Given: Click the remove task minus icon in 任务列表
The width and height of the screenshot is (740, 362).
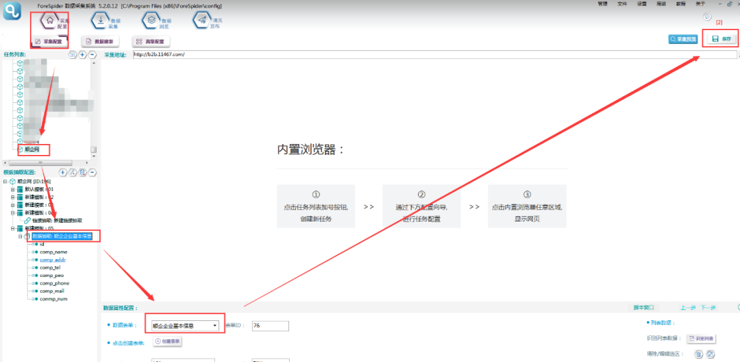Looking at the screenshot, I should coord(92,55).
